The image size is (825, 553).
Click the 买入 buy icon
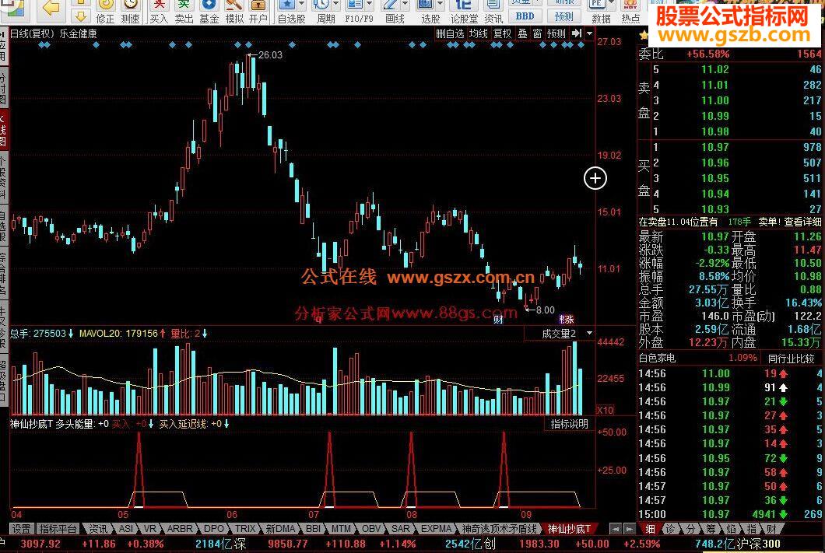tap(158, 12)
